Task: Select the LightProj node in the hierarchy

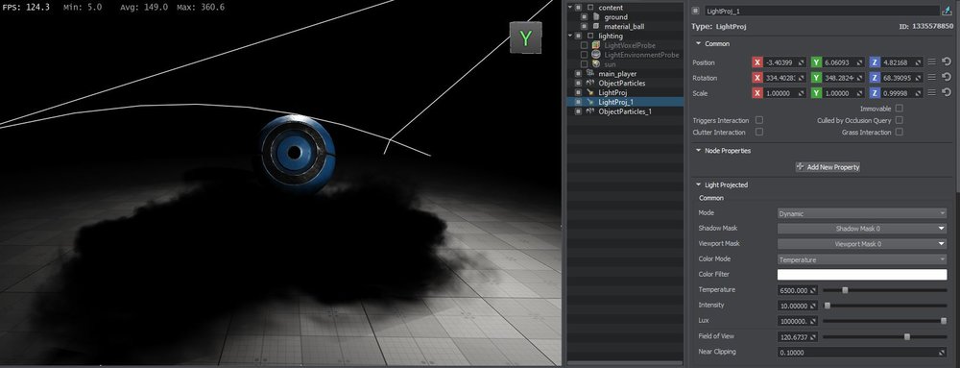Action: pyautogui.click(x=612, y=92)
